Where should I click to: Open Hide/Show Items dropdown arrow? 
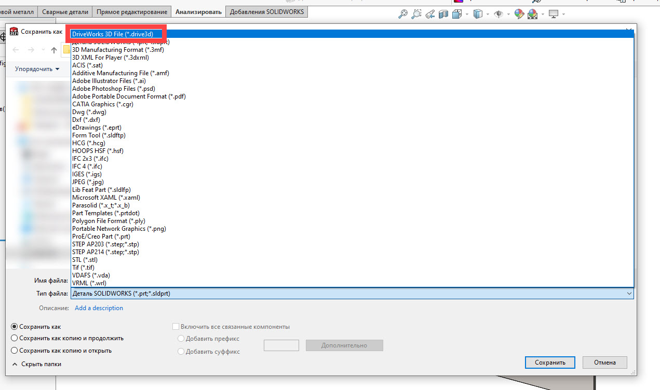507,14
